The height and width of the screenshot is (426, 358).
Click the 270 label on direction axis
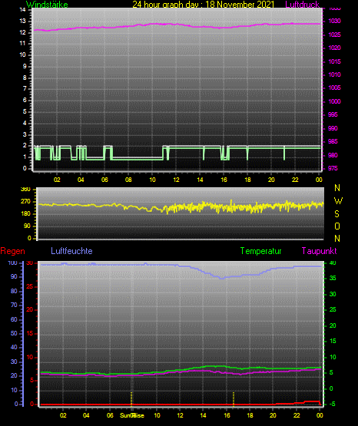coord(25,202)
